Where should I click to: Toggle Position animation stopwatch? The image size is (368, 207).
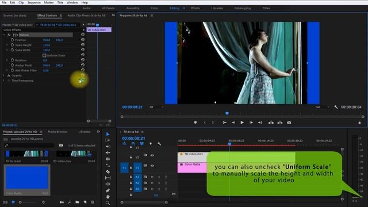tap(12, 40)
